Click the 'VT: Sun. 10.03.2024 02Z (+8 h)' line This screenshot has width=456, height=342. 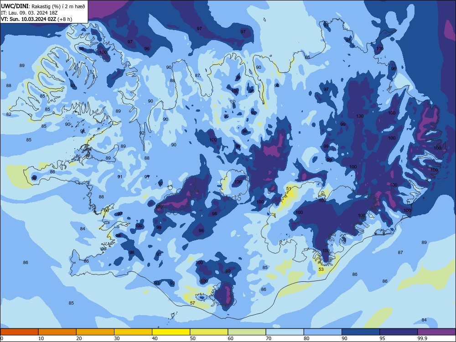point(36,19)
